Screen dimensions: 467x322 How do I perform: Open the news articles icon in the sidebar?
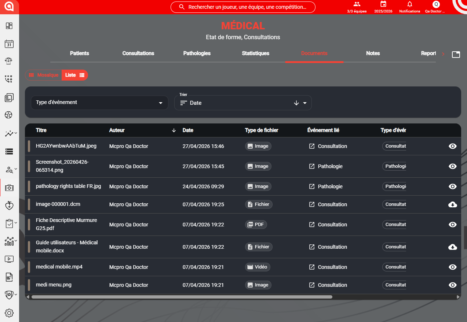tap(9, 97)
